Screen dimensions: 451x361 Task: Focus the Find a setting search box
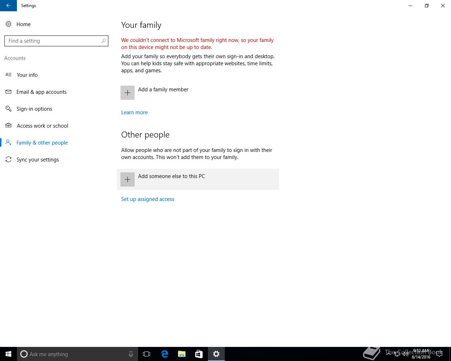[56, 41]
